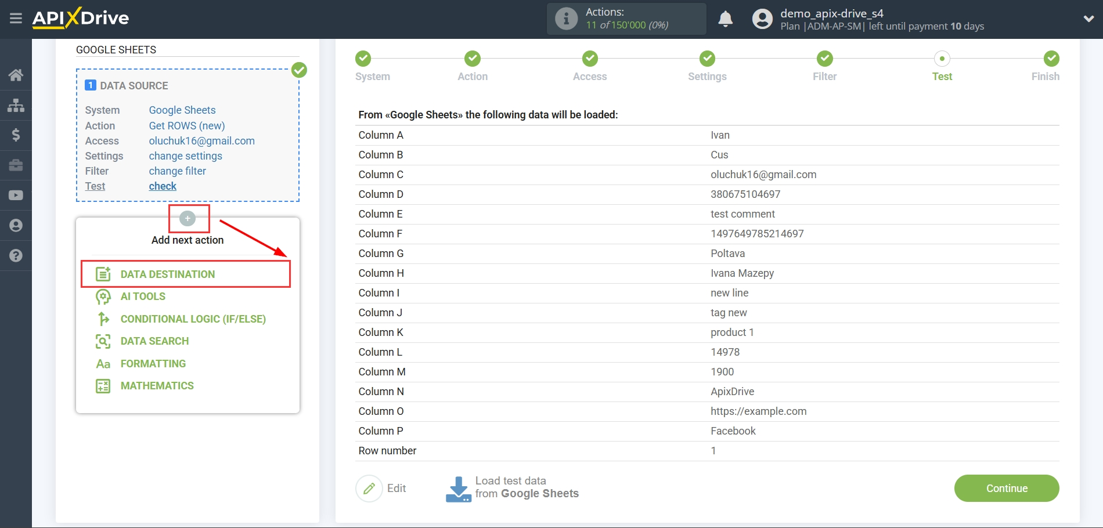Click the Column D value 380675104697

coord(745,194)
